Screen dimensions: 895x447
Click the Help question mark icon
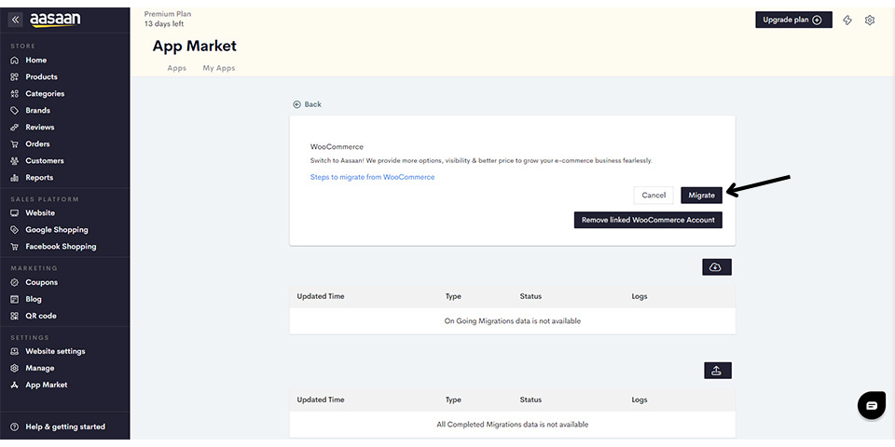(x=15, y=427)
